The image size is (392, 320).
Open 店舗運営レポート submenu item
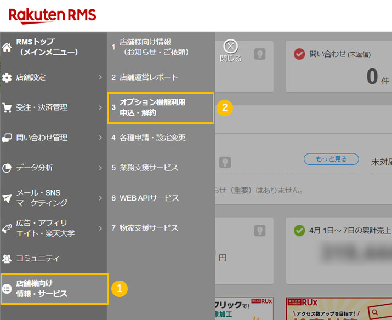(149, 77)
